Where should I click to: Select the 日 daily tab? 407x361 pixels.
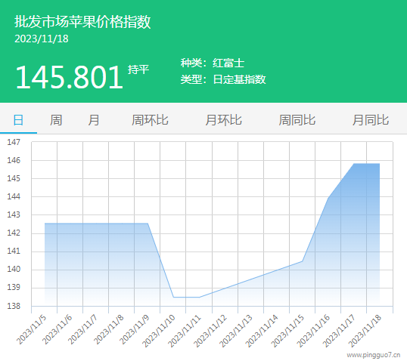point(18,120)
